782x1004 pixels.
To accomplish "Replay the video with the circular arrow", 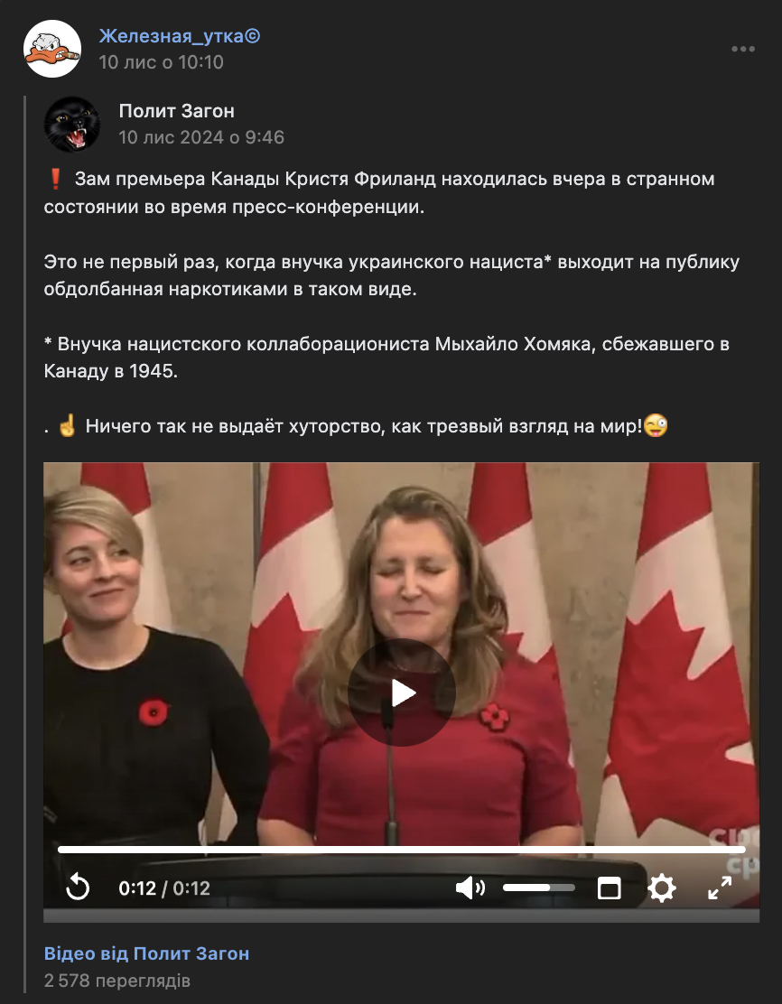I will click(79, 888).
